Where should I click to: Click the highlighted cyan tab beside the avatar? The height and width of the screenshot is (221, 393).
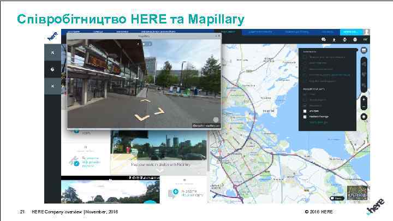tap(351, 32)
